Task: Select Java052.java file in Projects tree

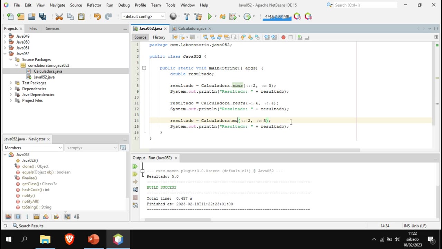Action: pos(44,77)
